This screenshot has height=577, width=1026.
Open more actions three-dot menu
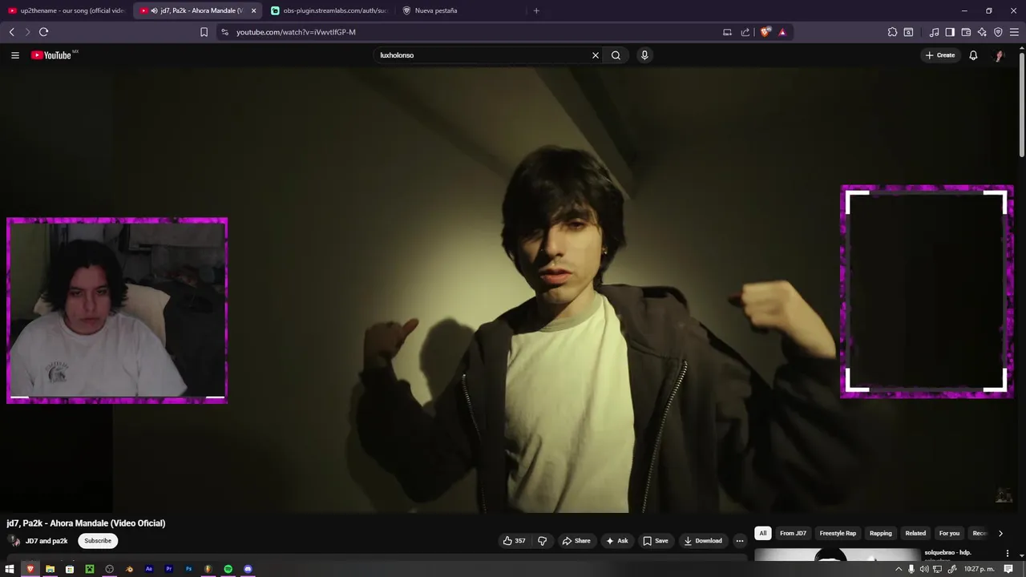click(x=739, y=541)
